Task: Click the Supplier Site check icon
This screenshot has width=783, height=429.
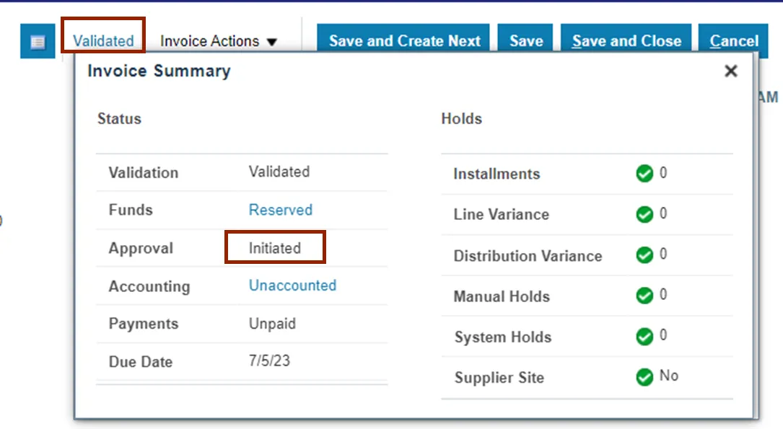Action: click(644, 377)
